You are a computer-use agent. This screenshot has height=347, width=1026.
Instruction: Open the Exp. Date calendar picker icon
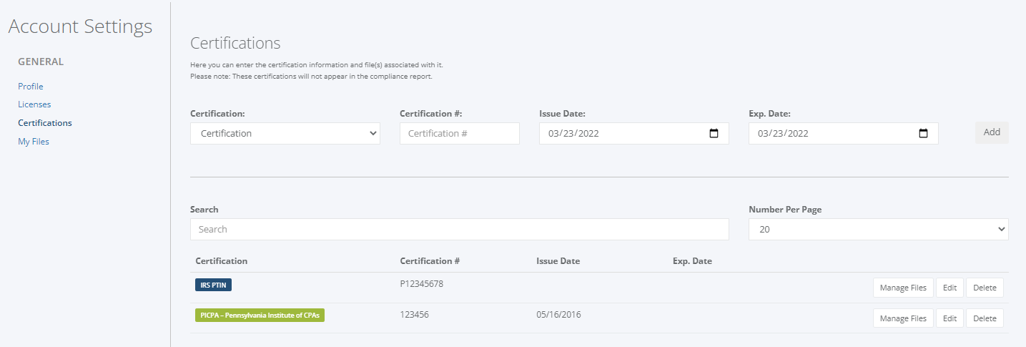[923, 133]
